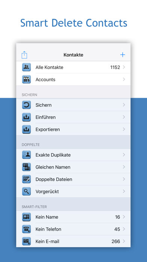
Task: Click the Kein Telefon phone icon
Action: coord(26,229)
